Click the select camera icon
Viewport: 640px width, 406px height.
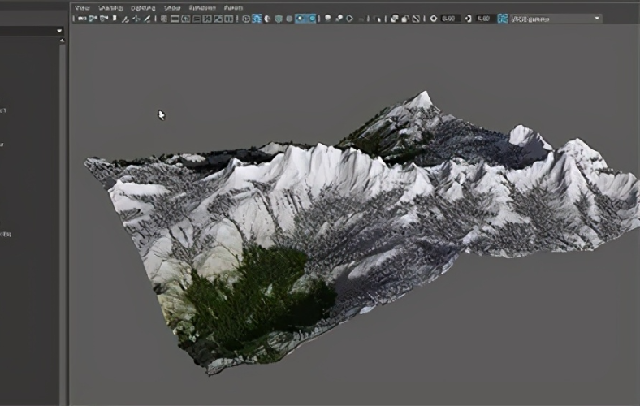(x=82, y=19)
